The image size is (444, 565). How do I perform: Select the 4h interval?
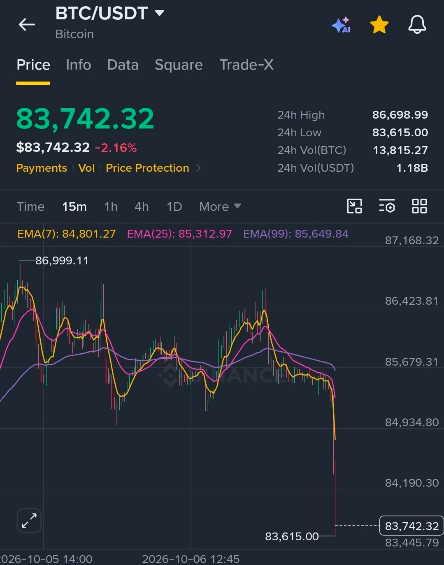click(x=142, y=206)
